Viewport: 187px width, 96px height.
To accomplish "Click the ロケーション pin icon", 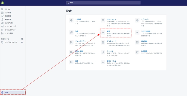I will (x=103, y=20).
